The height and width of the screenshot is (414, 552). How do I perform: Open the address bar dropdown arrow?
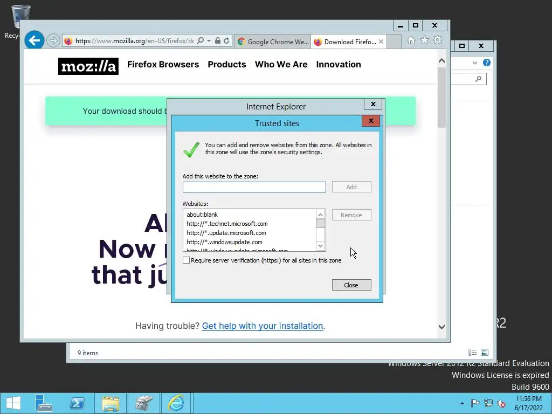(x=209, y=41)
